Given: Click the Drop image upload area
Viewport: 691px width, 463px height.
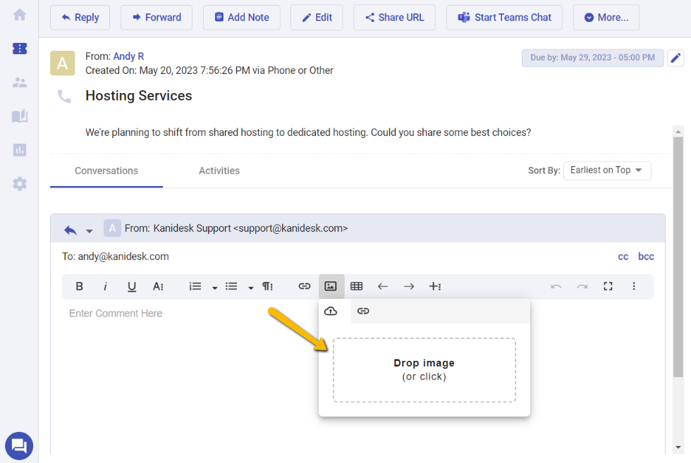Looking at the screenshot, I should (x=424, y=370).
